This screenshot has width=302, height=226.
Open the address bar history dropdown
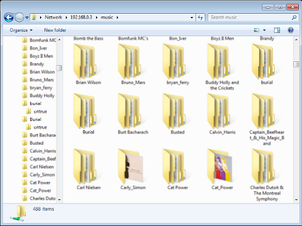192,18
